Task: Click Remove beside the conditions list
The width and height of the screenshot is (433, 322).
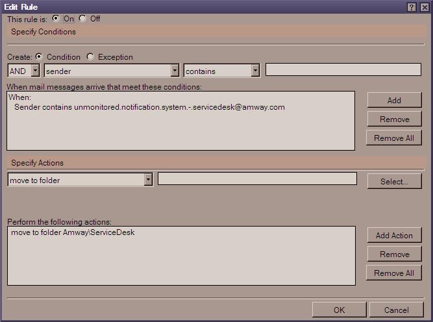Action: click(394, 119)
